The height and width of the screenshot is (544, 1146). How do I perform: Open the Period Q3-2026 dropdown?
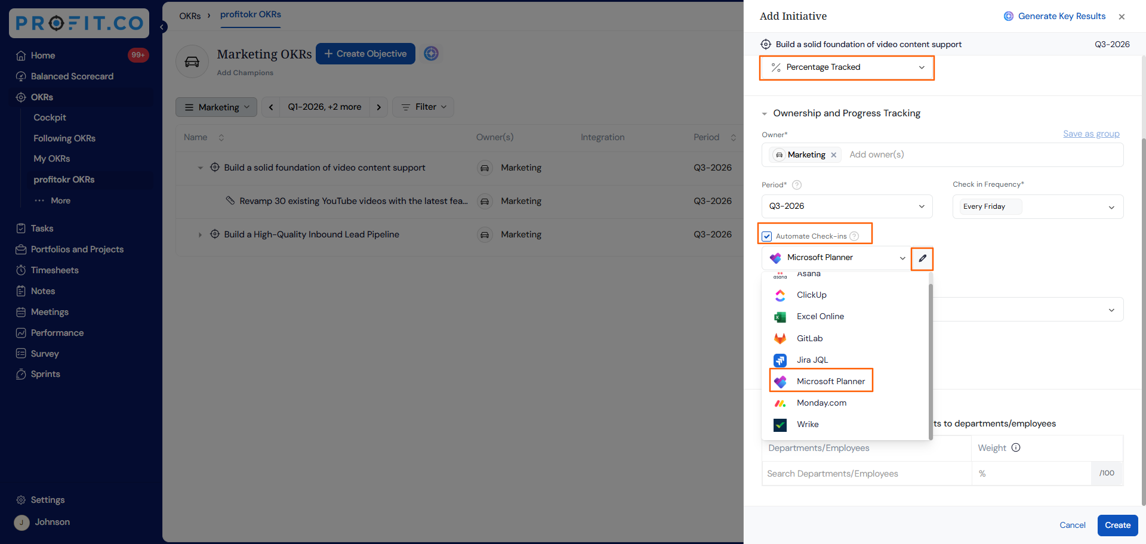click(847, 206)
